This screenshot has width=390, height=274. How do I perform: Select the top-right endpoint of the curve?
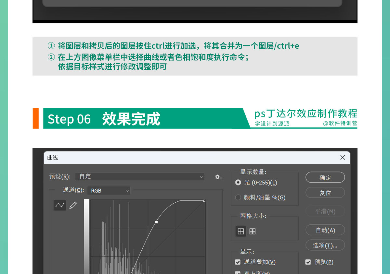pyautogui.click(x=204, y=201)
